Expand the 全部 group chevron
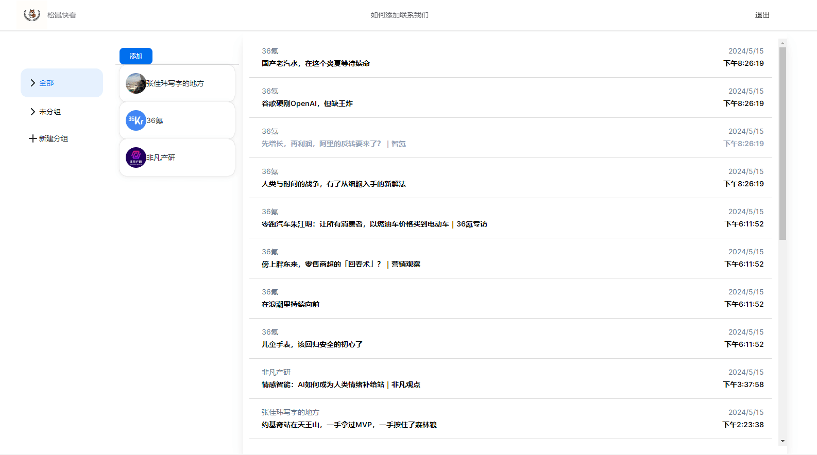The width and height of the screenshot is (817, 455). [x=33, y=83]
